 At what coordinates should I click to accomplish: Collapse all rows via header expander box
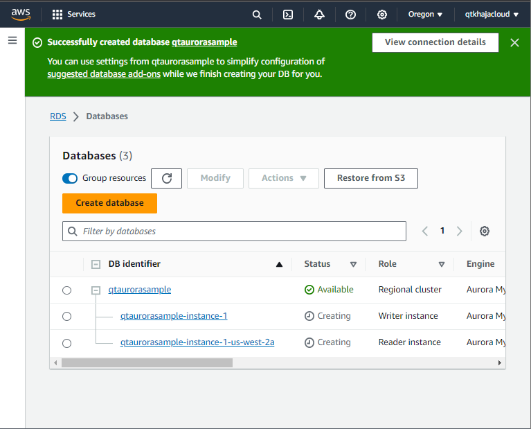click(96, 264)
